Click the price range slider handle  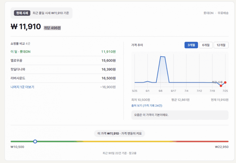(x=35, y=141)
